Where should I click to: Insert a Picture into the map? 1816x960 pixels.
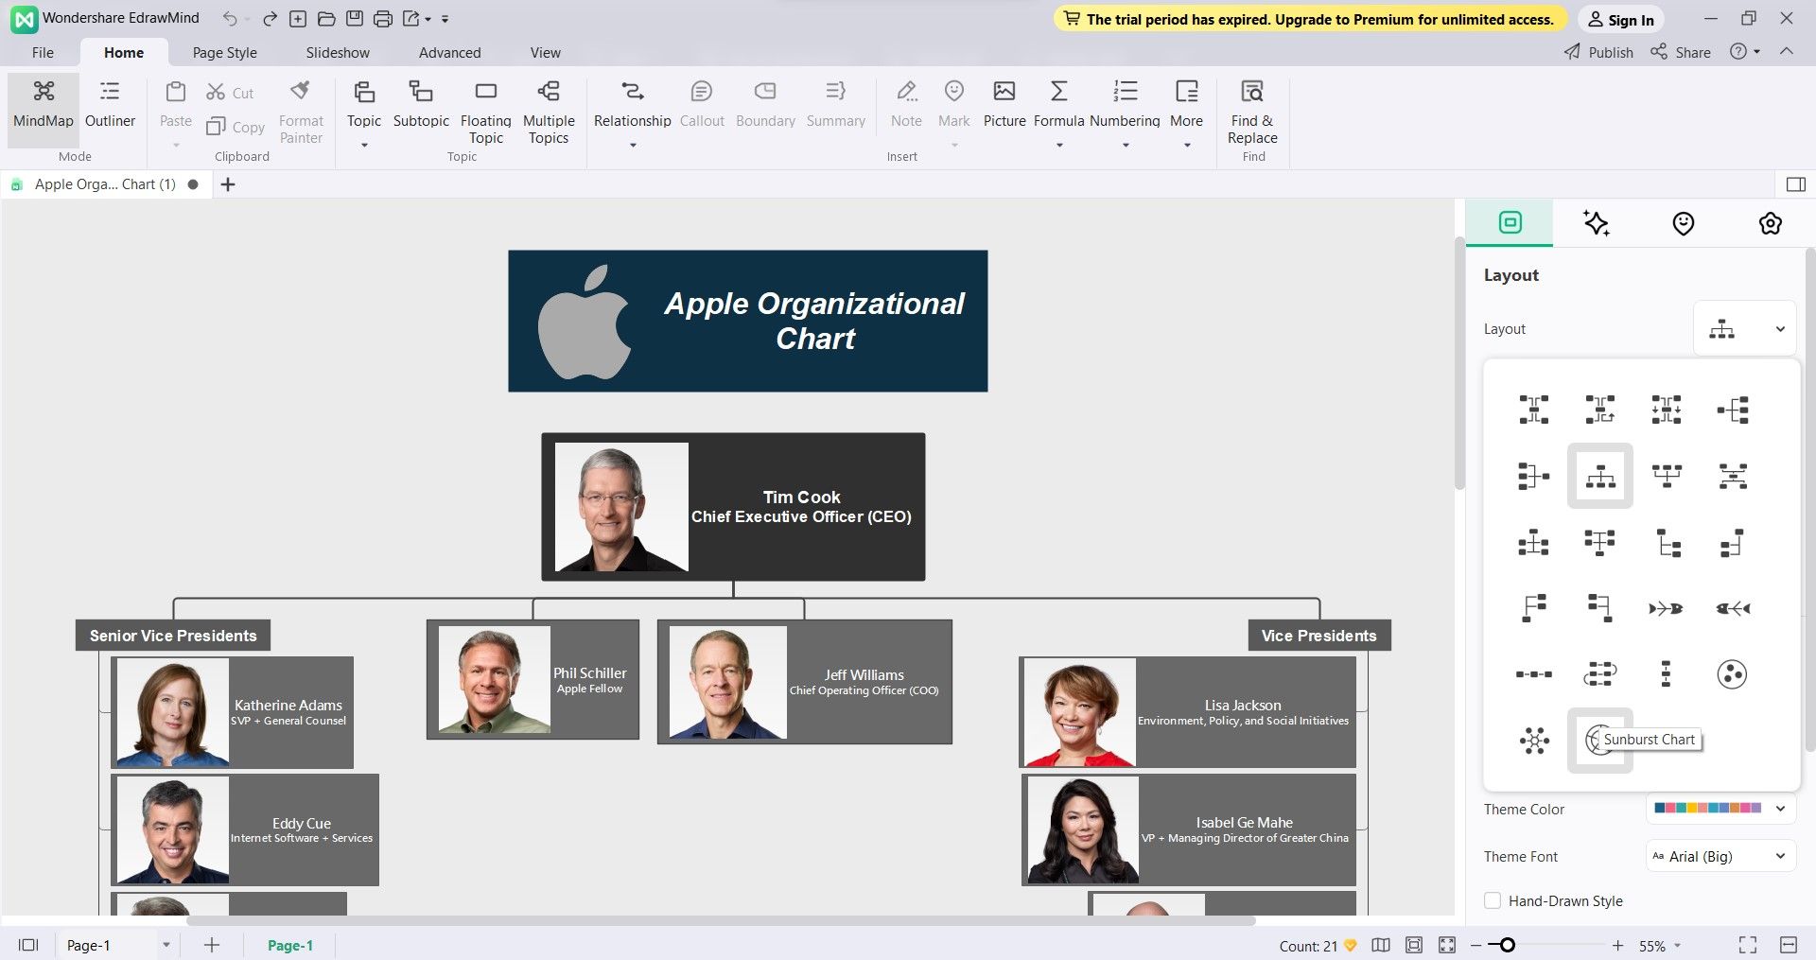point(1004,104)
